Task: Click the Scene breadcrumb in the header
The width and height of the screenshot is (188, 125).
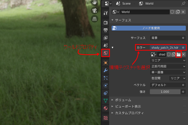Action: [x=123, y=4]
